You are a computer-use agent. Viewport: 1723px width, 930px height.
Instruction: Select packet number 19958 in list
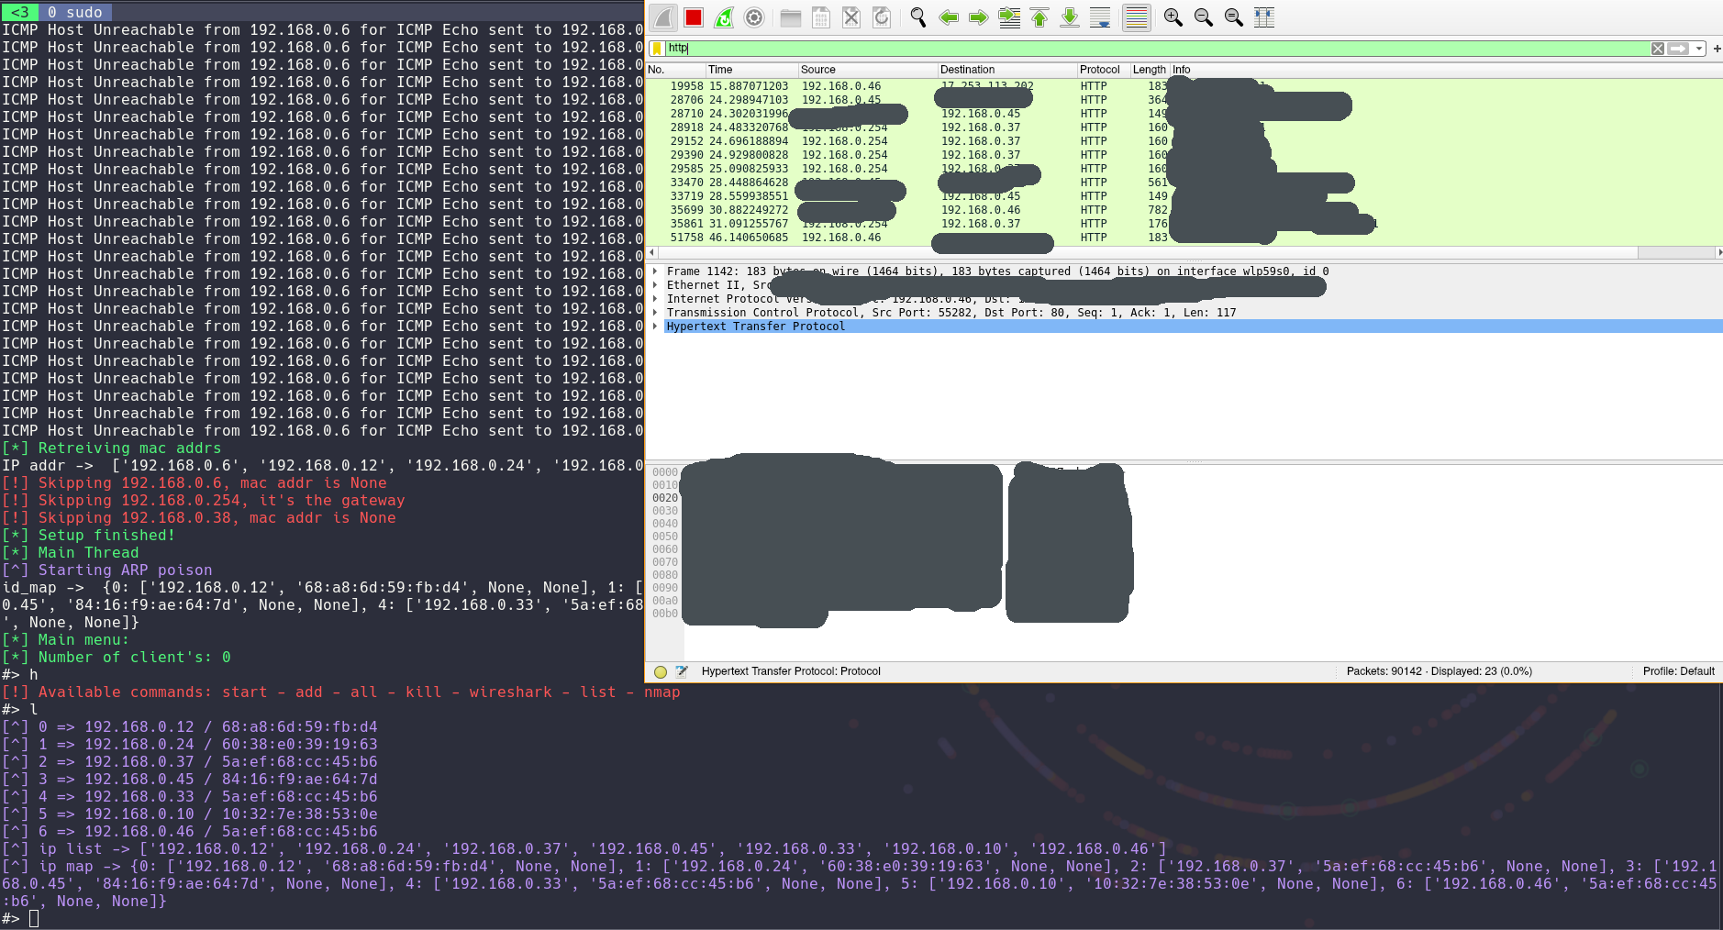pyautogui.click(x=1184, y=86)
